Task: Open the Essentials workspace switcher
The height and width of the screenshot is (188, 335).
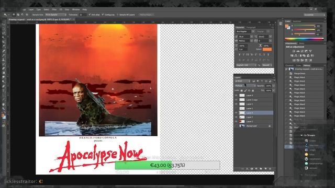Action: (314, 15)
